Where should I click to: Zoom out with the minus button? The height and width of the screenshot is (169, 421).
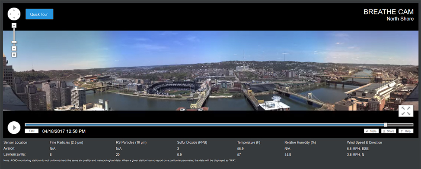coord(14,49)
